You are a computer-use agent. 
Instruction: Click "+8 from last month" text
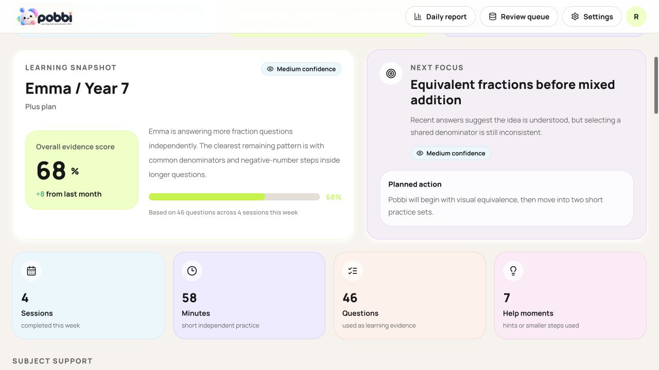coord(68,194)
